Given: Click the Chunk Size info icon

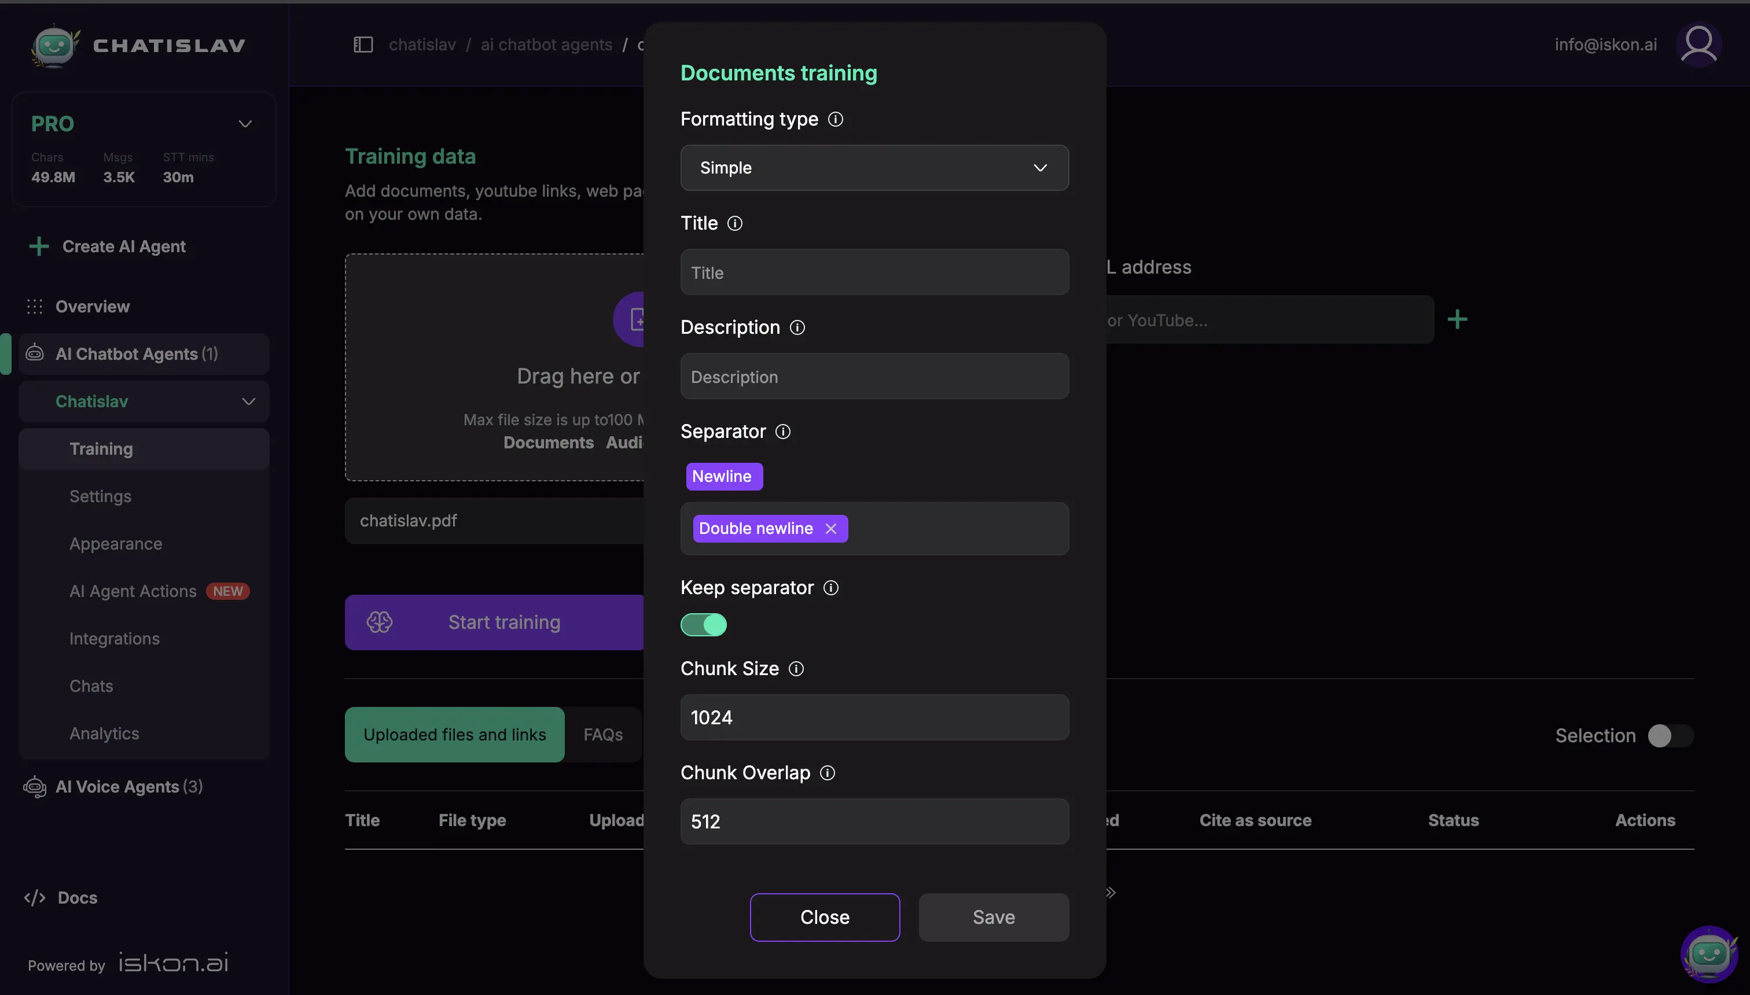Looking at the screenshot, I should pos(796,668).
